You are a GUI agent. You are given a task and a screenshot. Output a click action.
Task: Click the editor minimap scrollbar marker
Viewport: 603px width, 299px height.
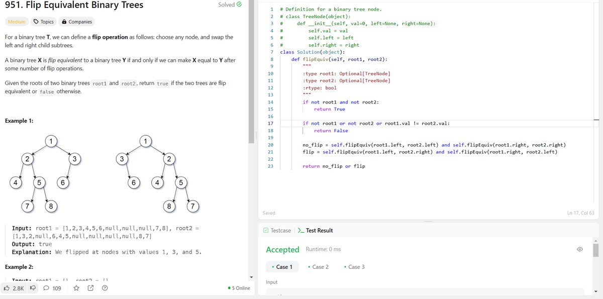click(596, 120)
